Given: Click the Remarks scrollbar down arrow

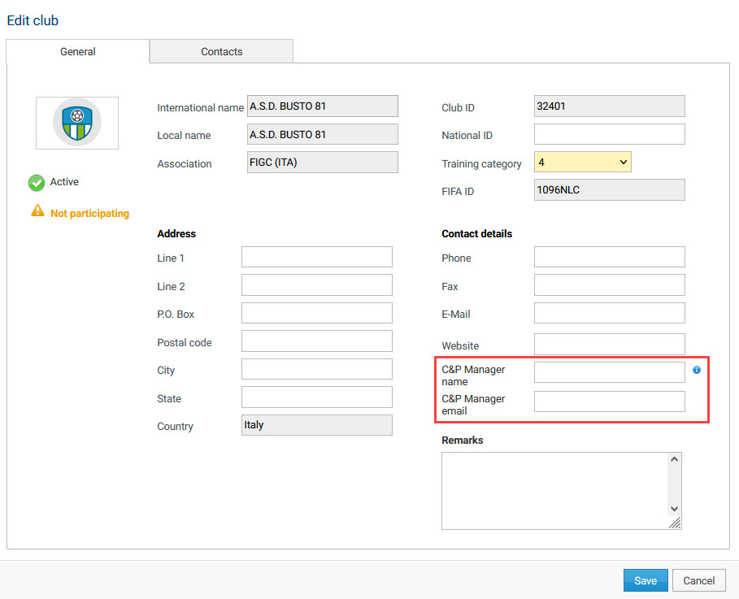Looking at the screenshot, I should click(x=675, y=509).
